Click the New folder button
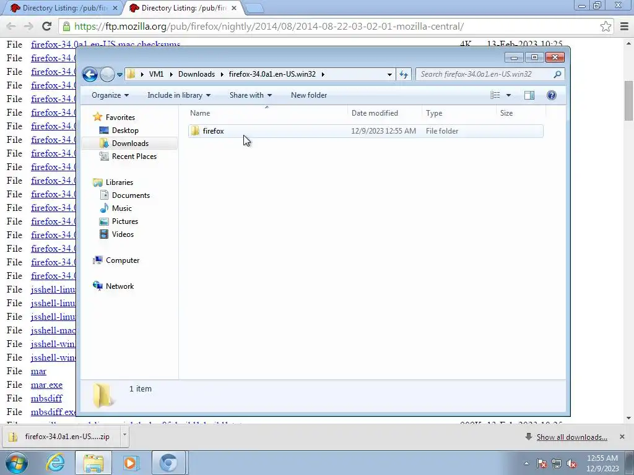 tap(309, 95)
